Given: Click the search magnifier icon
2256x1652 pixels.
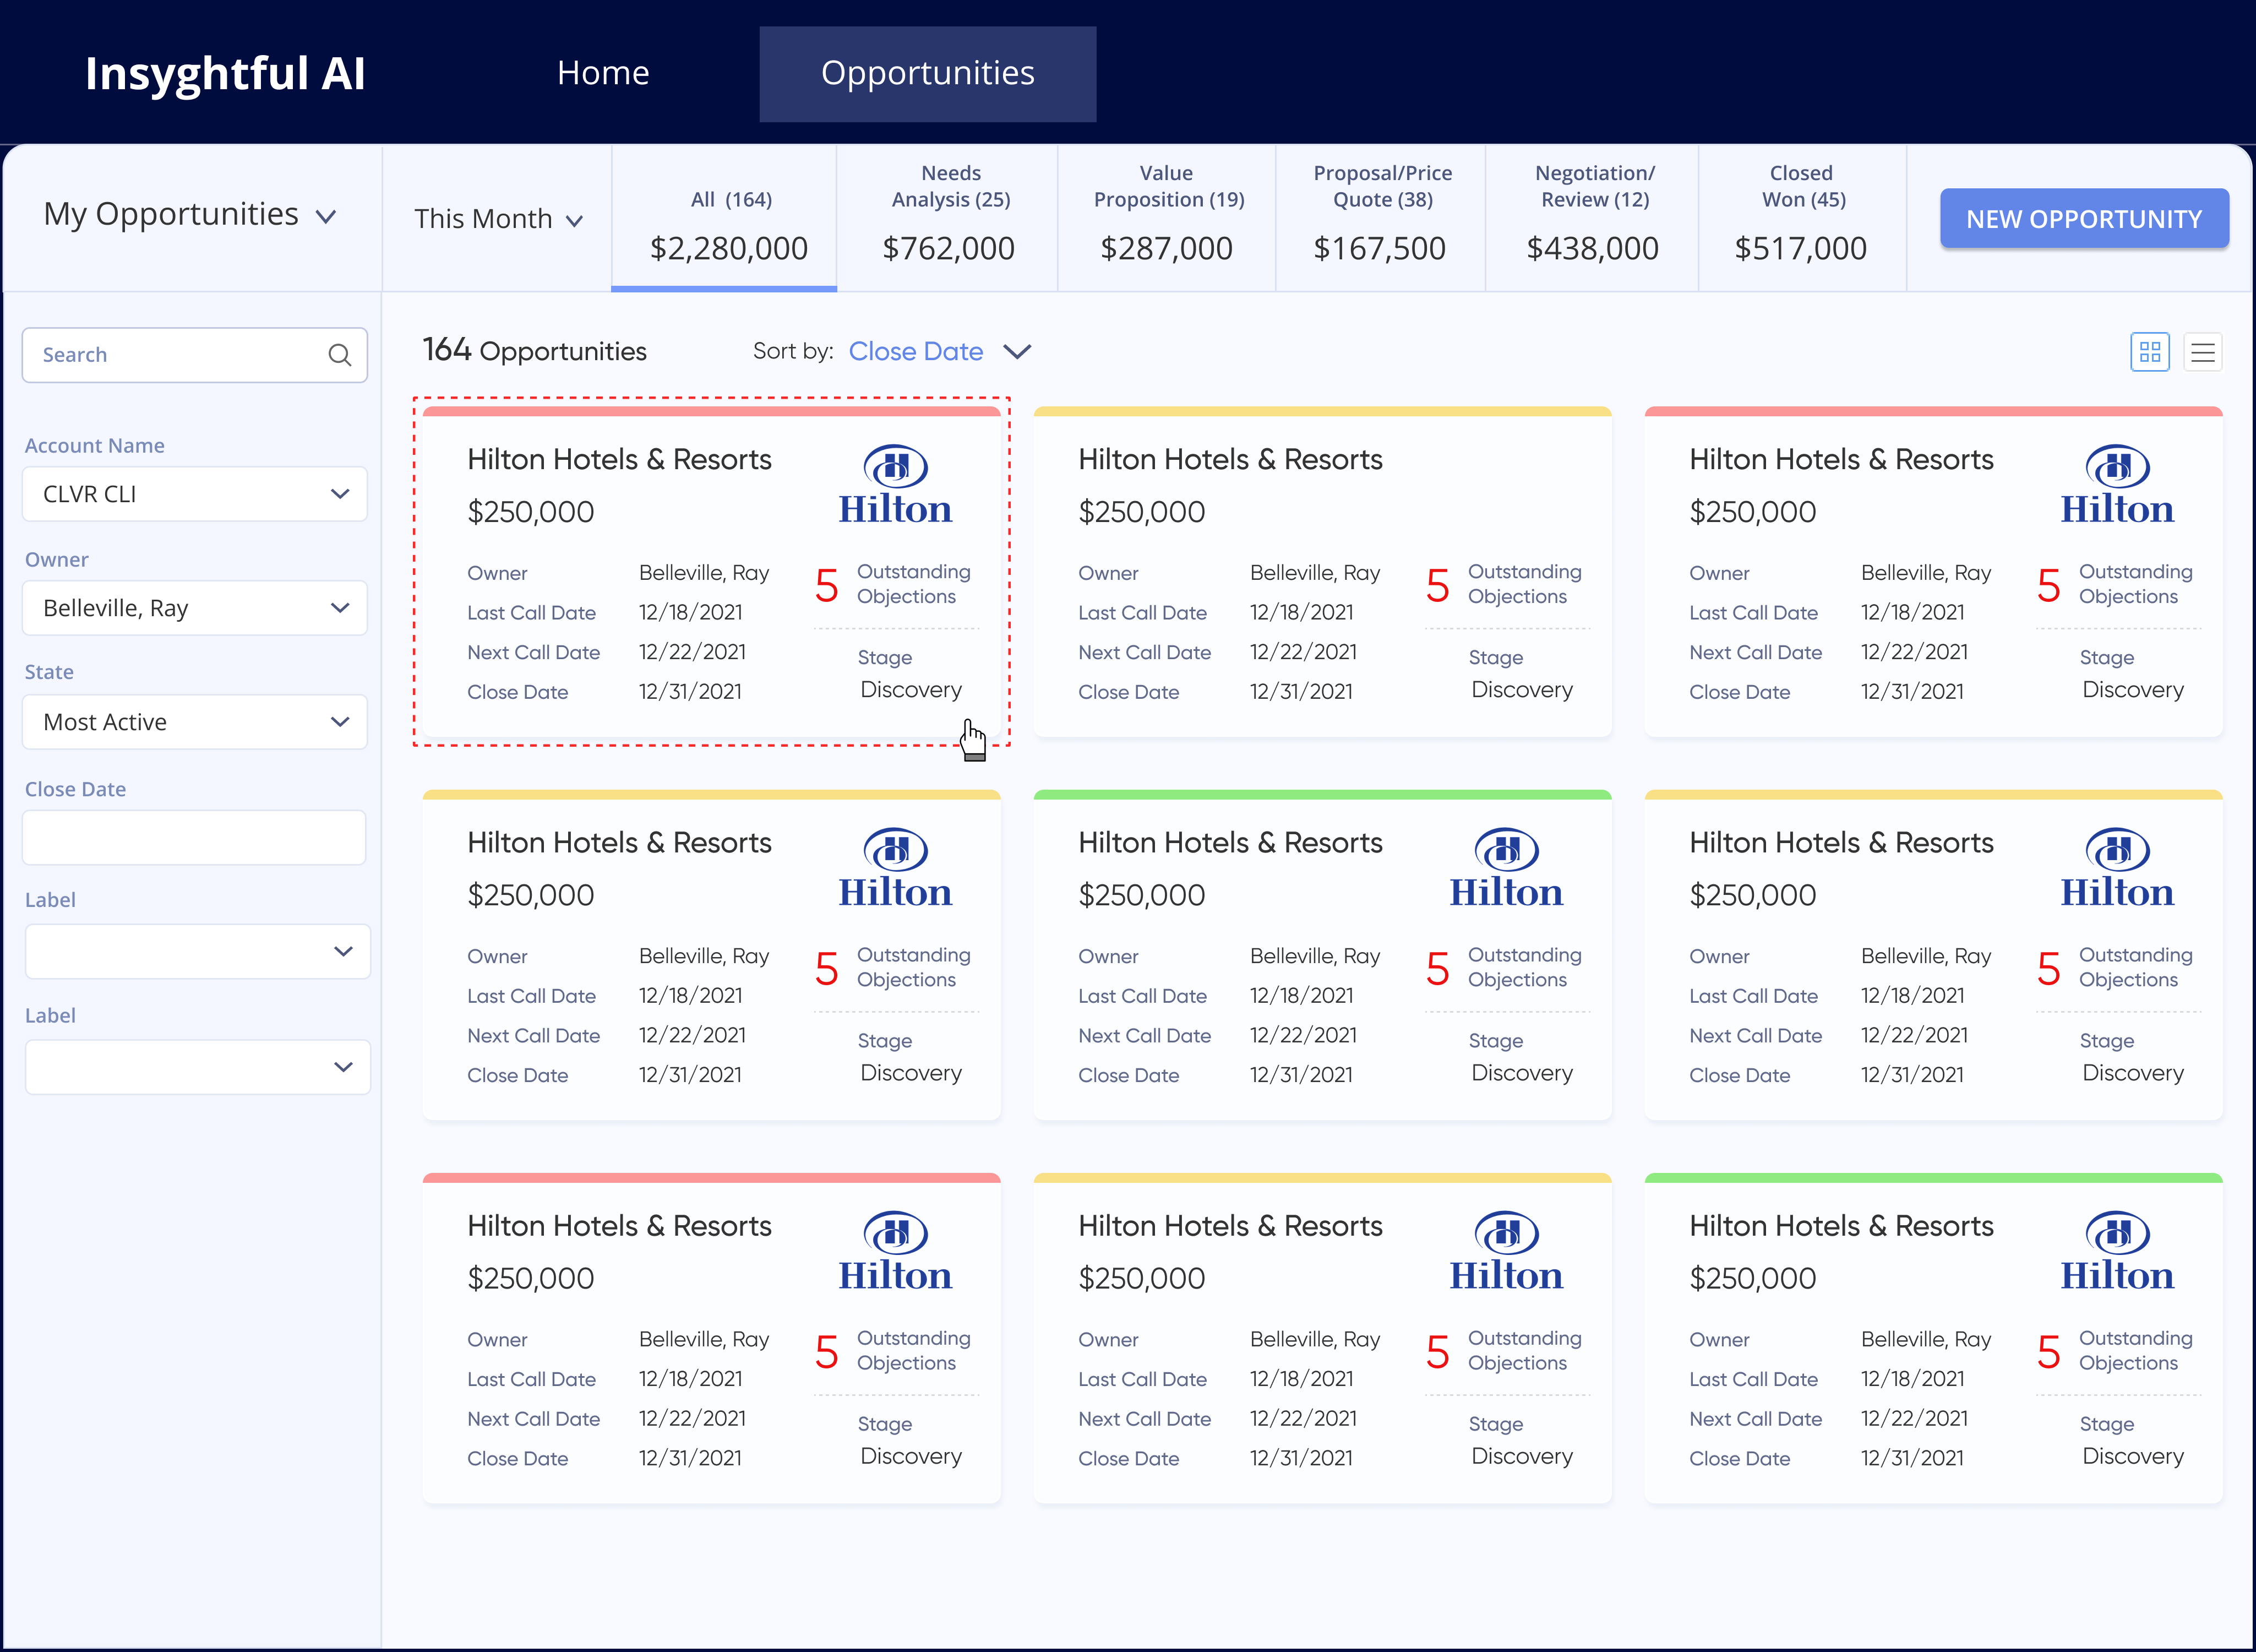Looking at the screenshot, I should (x=340, y=355).
